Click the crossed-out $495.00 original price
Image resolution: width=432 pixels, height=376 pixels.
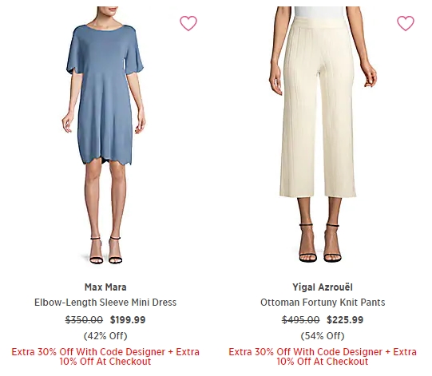(x=301, y=319)
